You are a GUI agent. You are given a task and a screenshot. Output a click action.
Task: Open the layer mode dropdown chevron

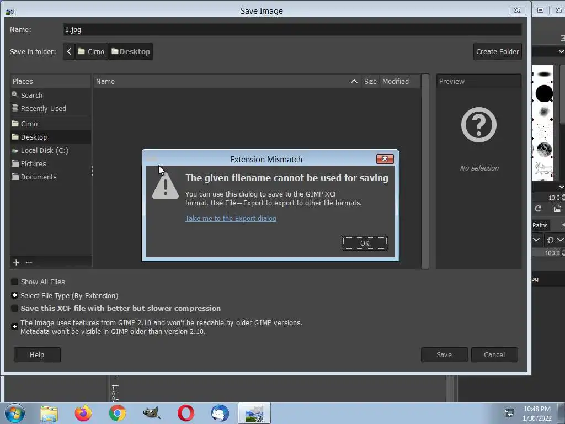(x=536, y=240)
